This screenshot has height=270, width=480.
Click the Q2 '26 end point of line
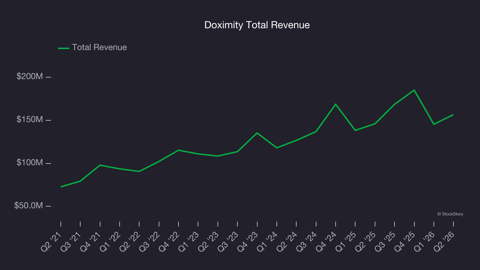coord(453,115)
